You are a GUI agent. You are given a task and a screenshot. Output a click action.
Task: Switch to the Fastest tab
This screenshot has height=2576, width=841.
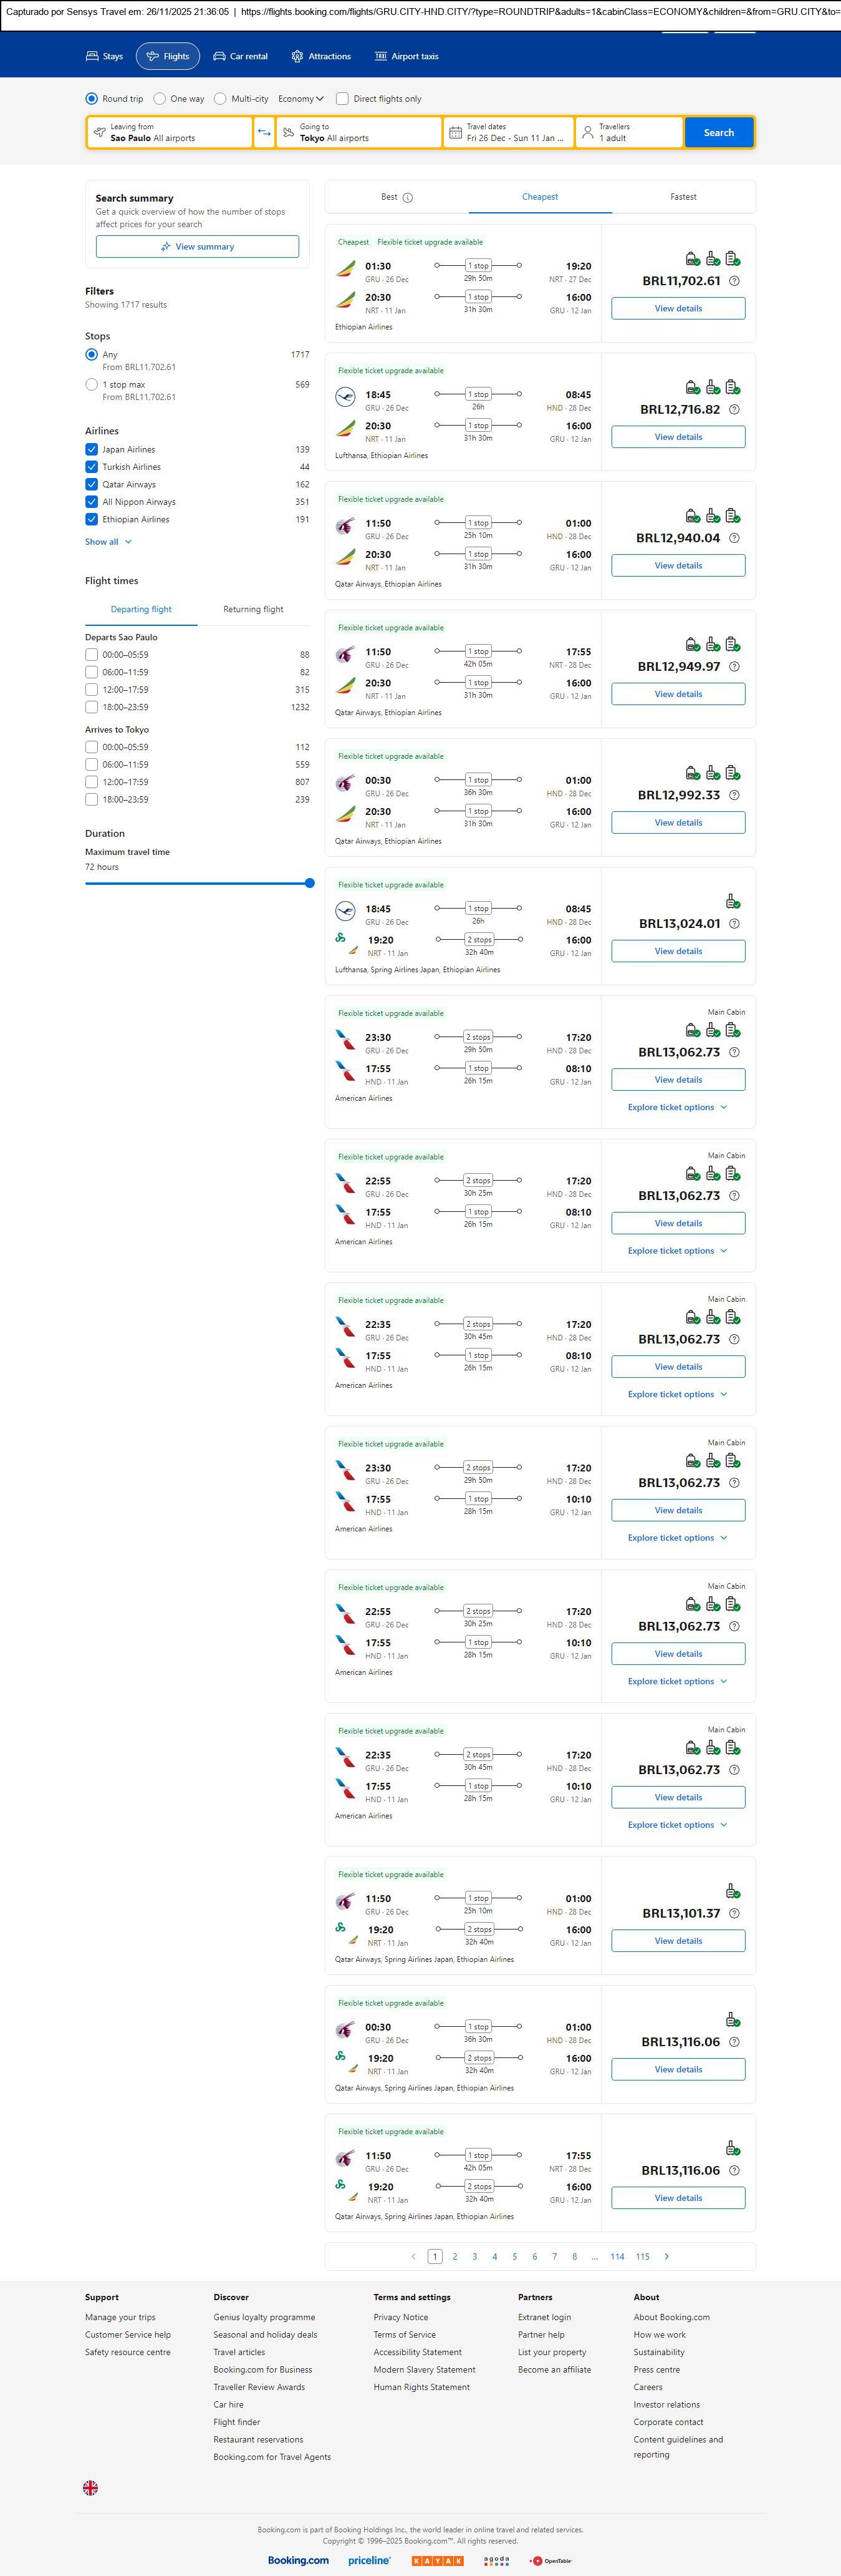(683, 197)
